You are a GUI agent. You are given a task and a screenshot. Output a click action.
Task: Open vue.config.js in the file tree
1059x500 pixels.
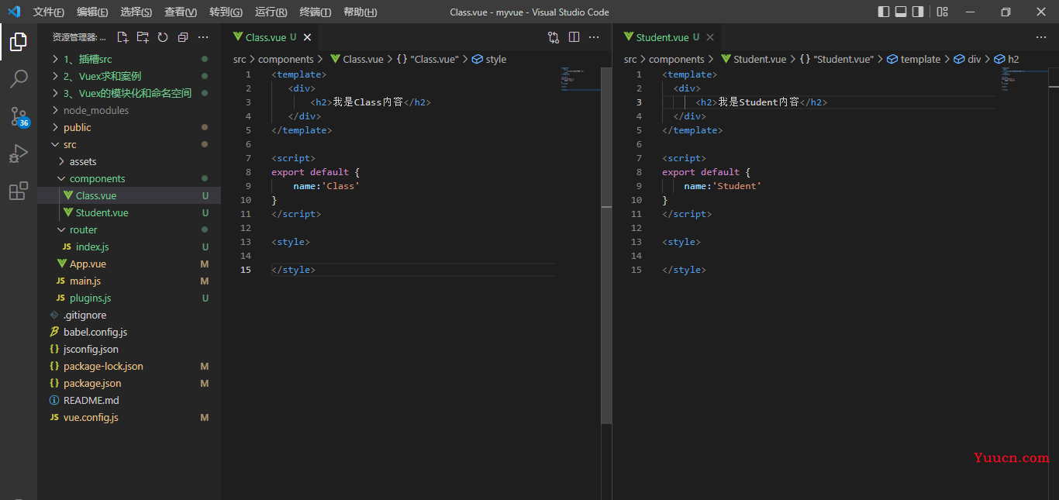pos(129,417)
